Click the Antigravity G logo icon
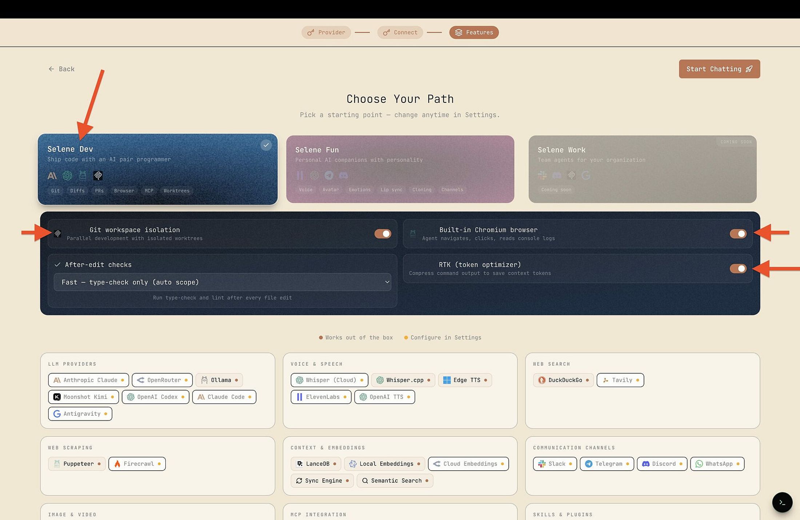This screenshot has width=800, height=520. pyautogui.click(x=57, y=414)
